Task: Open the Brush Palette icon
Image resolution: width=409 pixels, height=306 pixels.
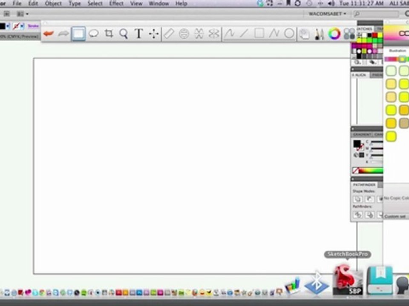Action: pos(319,34)
